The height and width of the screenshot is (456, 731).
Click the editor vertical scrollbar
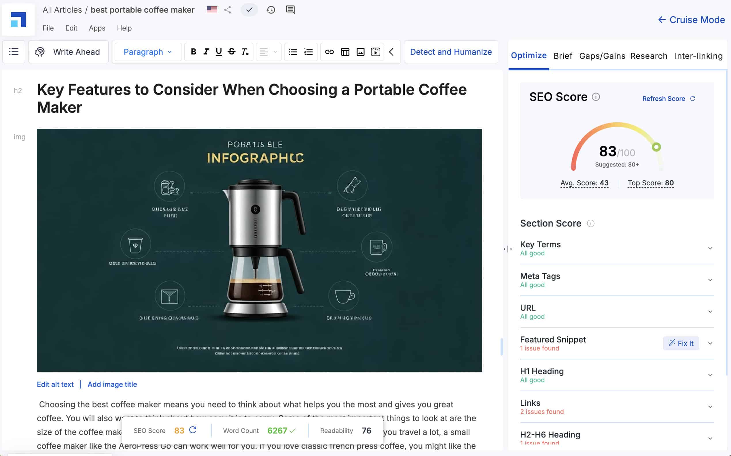coord(501,347)
